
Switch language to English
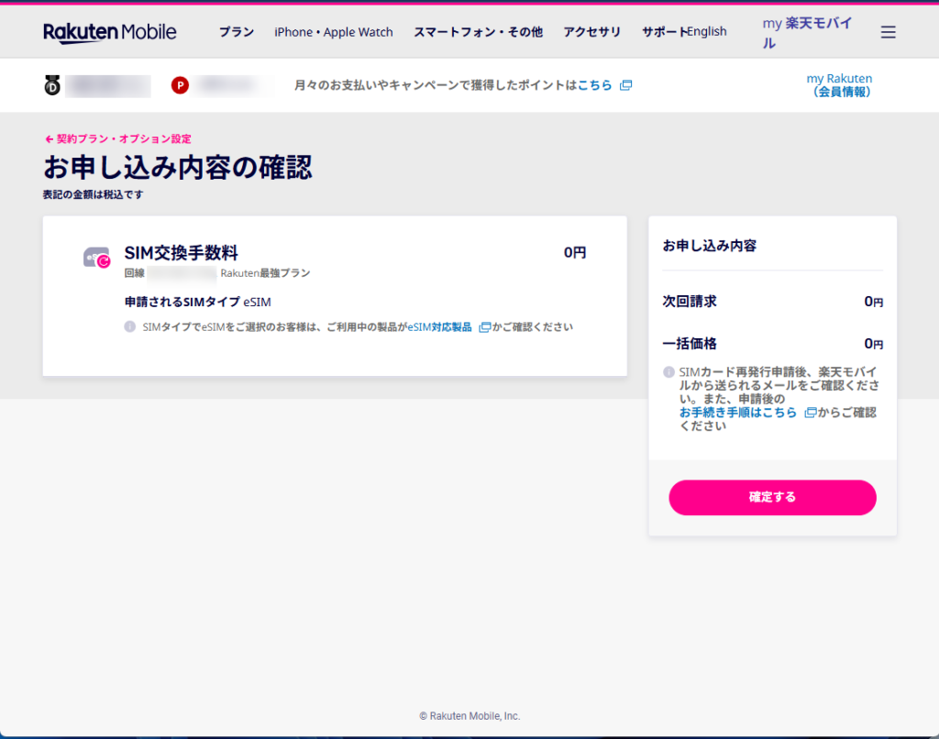click(707, 32)
